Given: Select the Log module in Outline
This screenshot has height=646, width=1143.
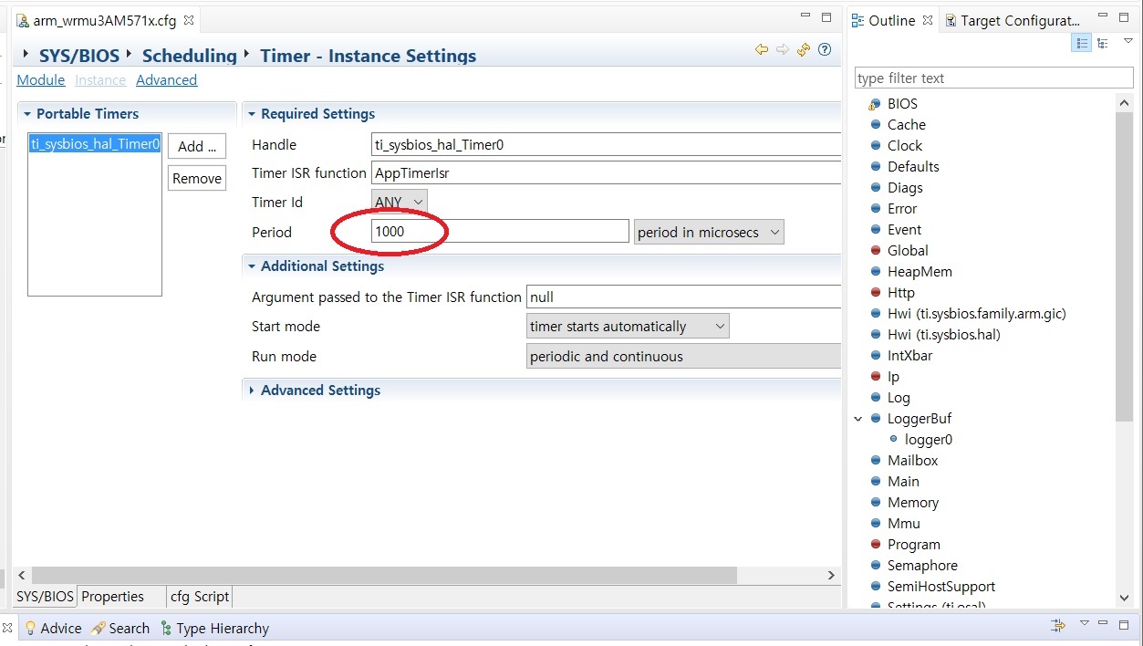Looking at the screenshot, I should [x=899, y=398].
